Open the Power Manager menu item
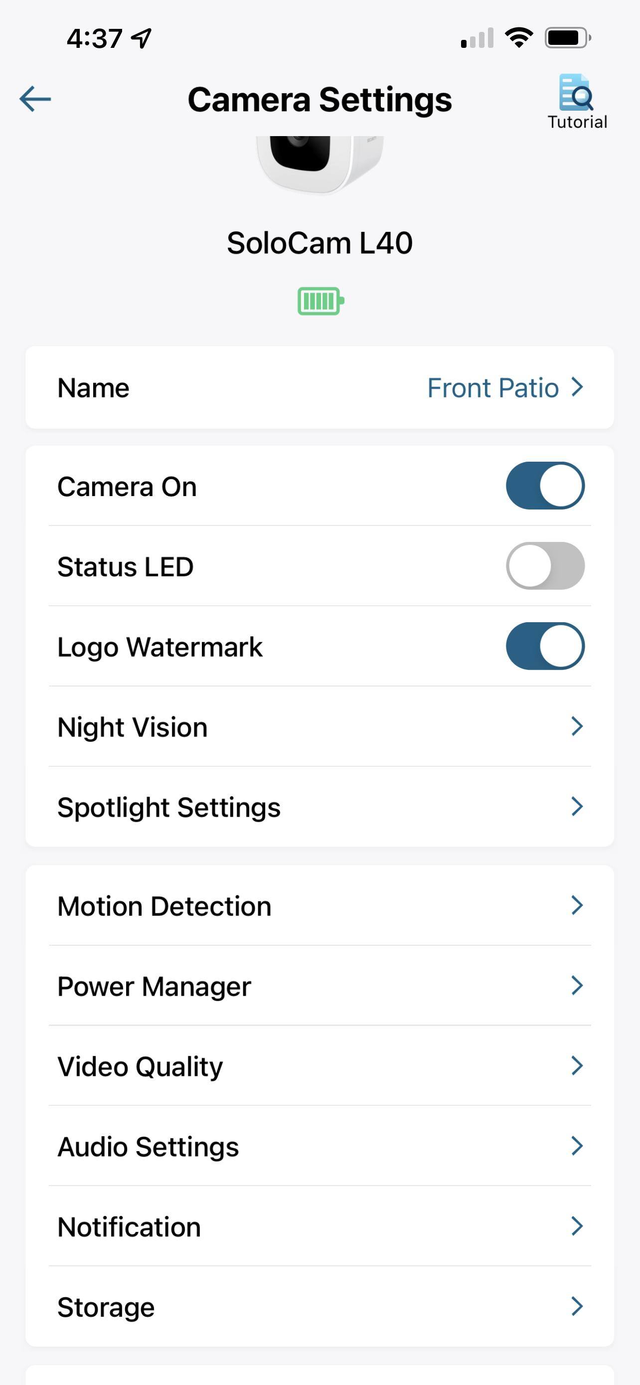This screenshot has height=1385, width=640. pyautogui.click(x=320, y=986)
